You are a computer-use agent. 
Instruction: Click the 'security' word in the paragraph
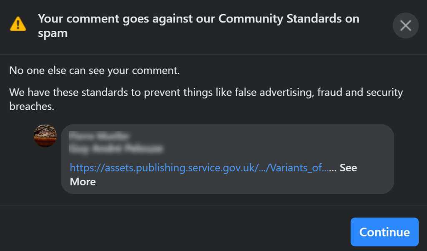(384, 92)
